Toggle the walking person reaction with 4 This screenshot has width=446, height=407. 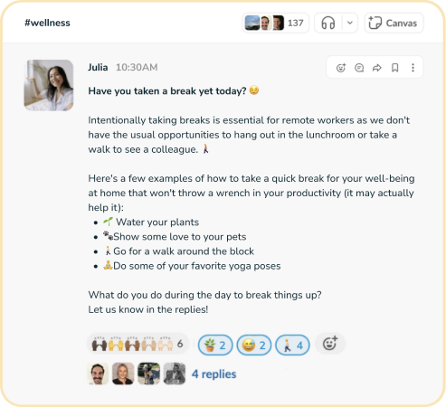point(292,345)
